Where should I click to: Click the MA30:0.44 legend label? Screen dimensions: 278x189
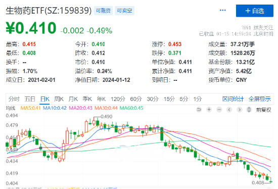click(x=106, y=108)
